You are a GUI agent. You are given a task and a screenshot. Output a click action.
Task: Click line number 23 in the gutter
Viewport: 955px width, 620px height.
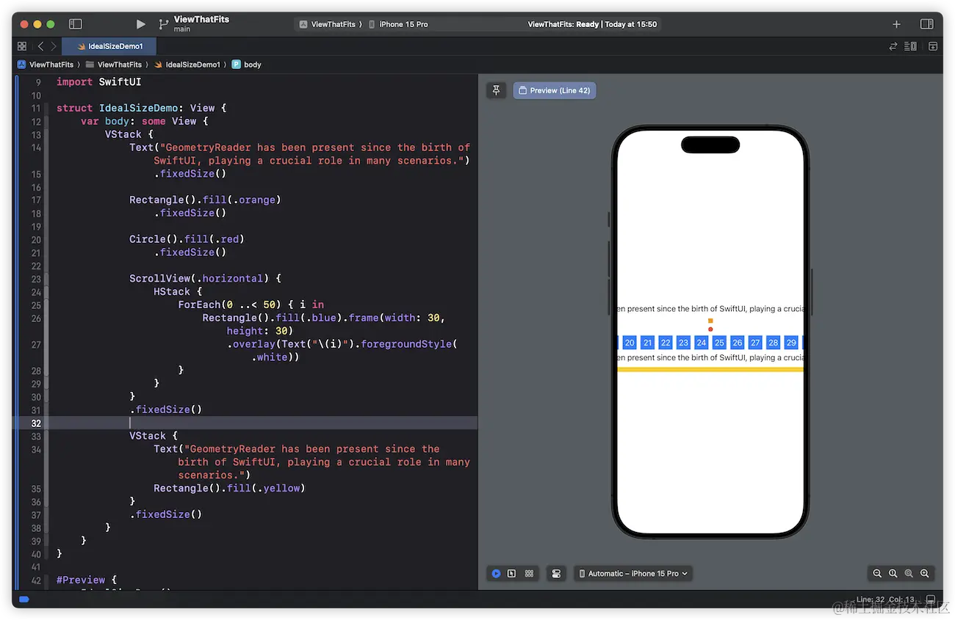pyautogui.click(x=36, y=279)
